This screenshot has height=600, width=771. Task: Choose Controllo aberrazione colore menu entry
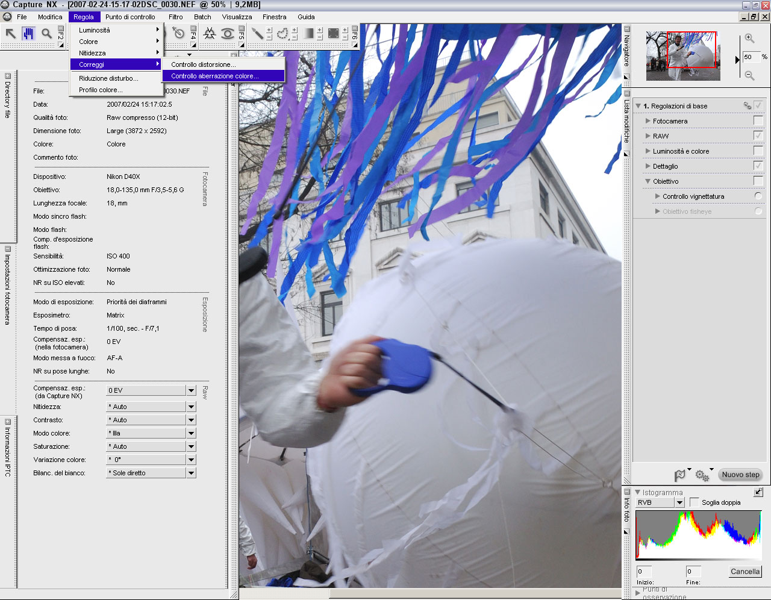[x=223, y=76]
